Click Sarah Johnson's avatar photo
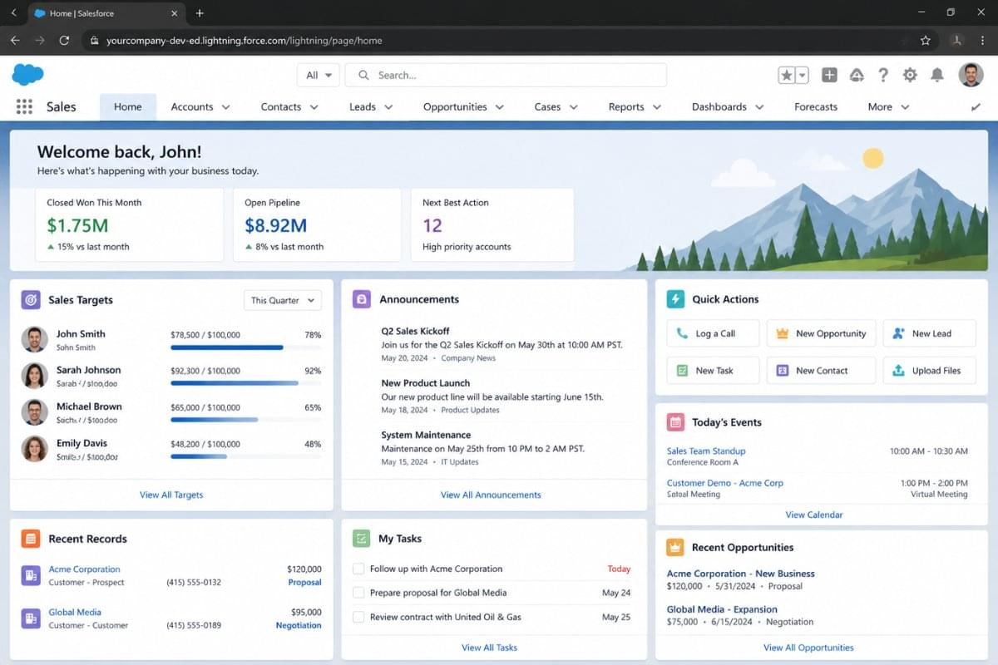 pos(34,376)
